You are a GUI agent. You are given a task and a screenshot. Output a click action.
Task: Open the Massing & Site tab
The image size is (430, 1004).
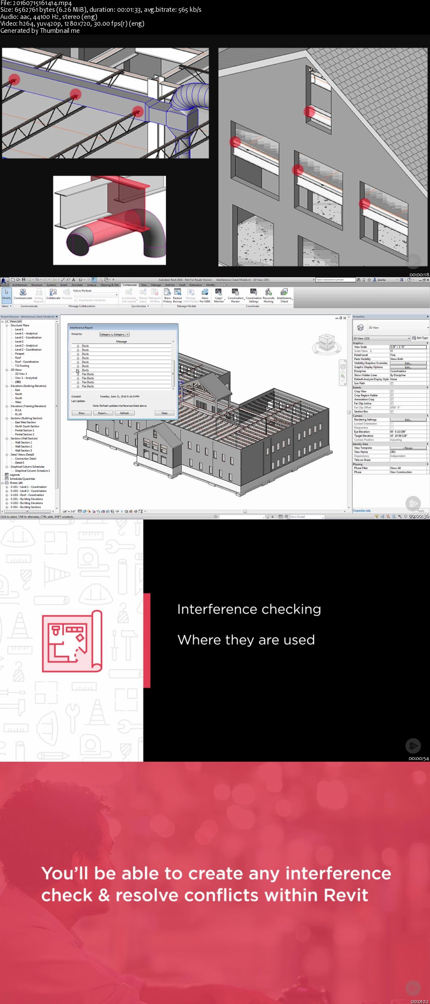(x=110, y=285)
